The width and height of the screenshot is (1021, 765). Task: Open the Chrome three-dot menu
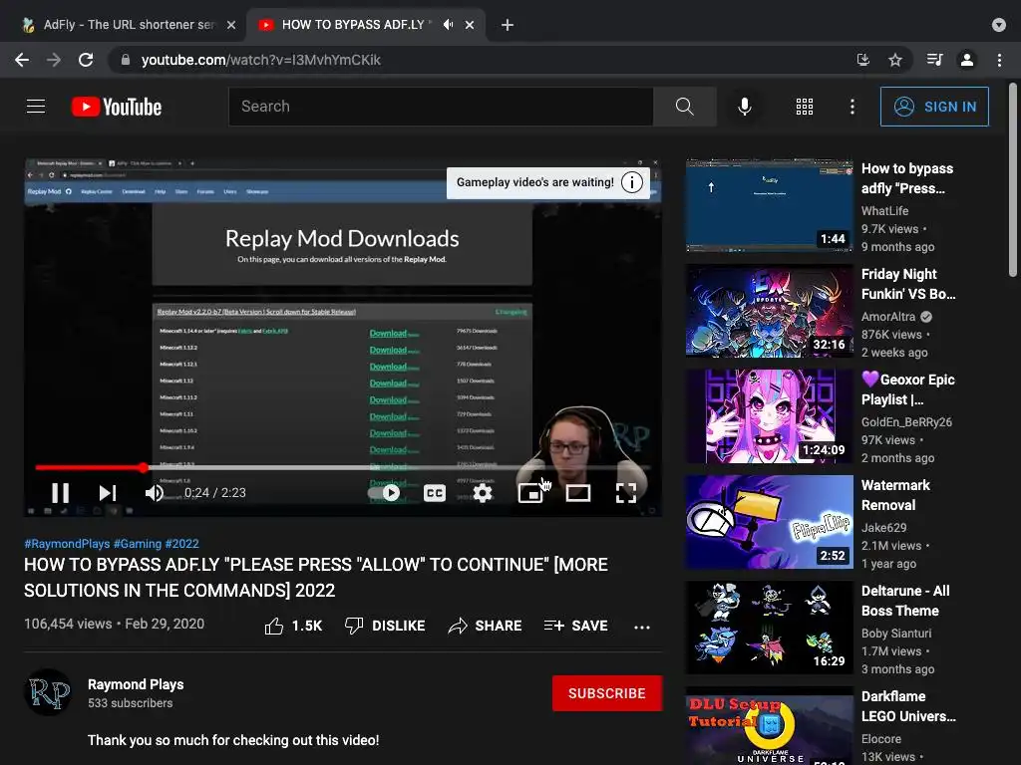[999, 60]
